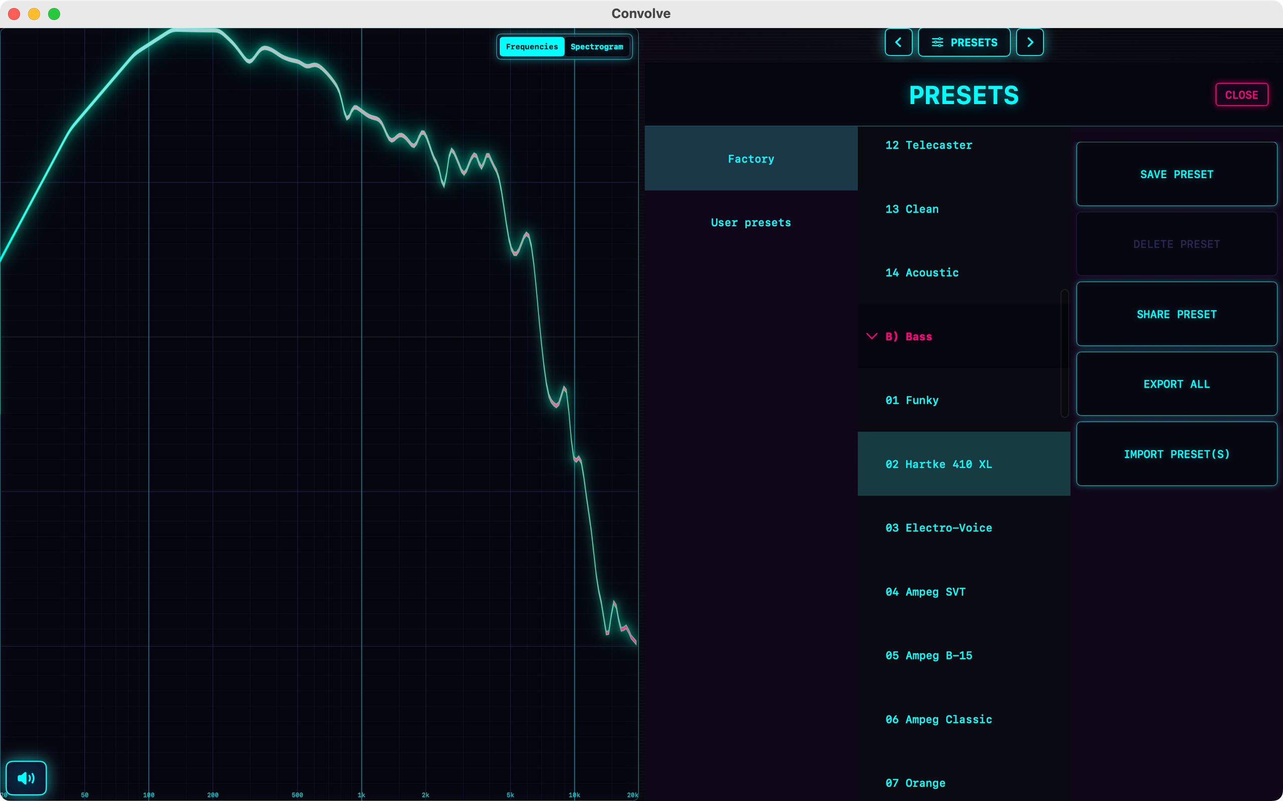Click SAVE PRESET button
The width and height of the screenshot is (1283, 801).
pos(1176,174)
